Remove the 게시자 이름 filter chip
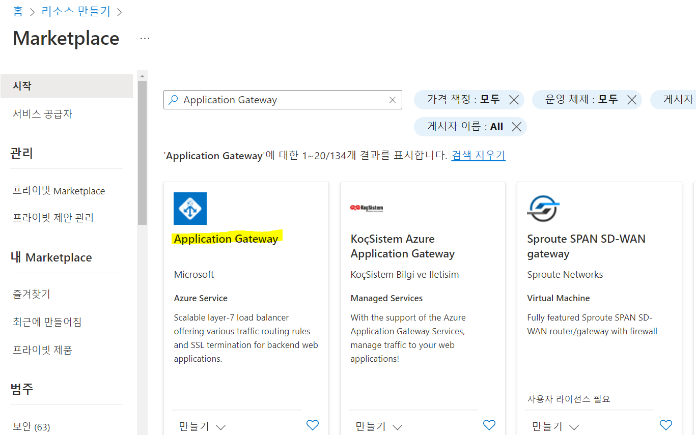Image resolution: width=696 pixels, height=435 pixels. (517, 127)
